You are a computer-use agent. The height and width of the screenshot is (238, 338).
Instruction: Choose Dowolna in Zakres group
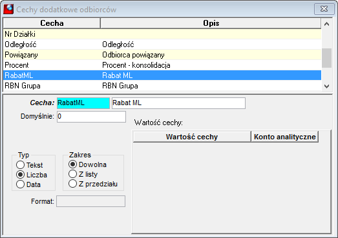tap(72, 164)
